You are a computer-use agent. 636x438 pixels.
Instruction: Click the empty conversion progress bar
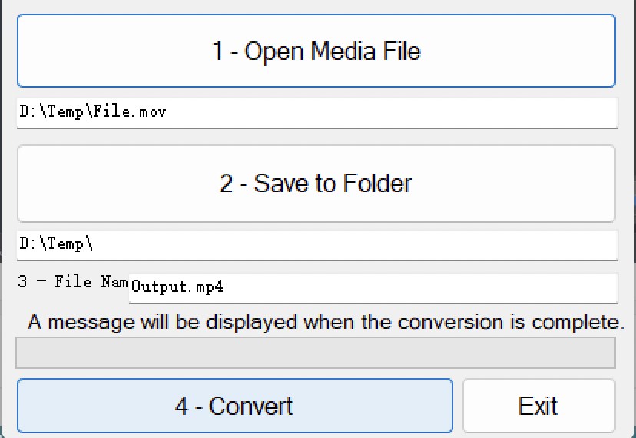pos(316,353)
